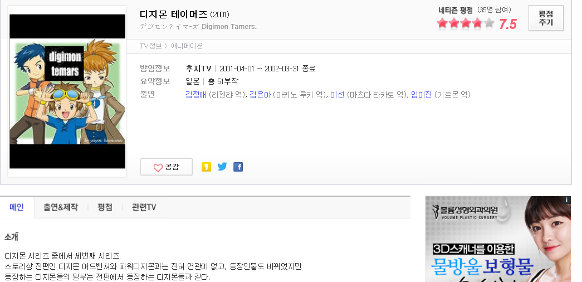Click the 애니메이션 breadcrumb

187,46
